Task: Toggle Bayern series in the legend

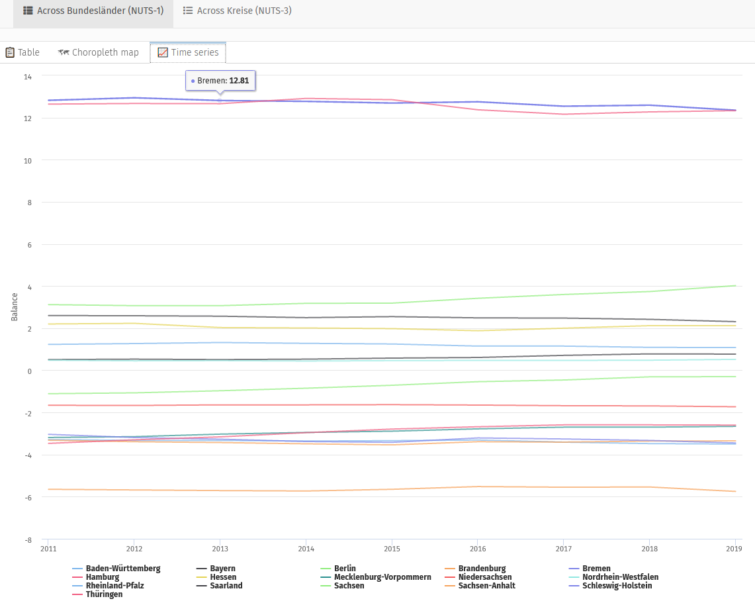Action: [216, 569]
